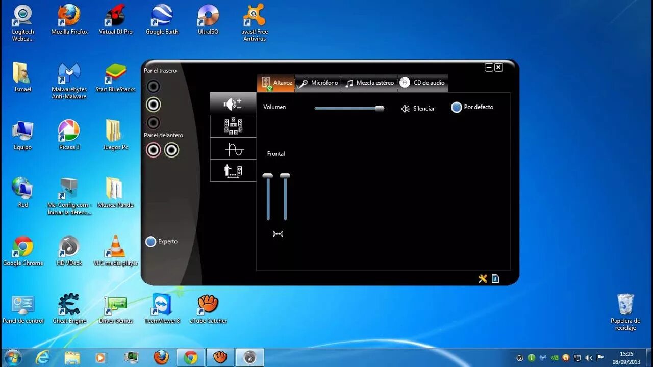Viewport: 653px width, 367px height.
Task: Switch to the CD de audio tab
Action: pyautogui.click(x=422, y=83)
